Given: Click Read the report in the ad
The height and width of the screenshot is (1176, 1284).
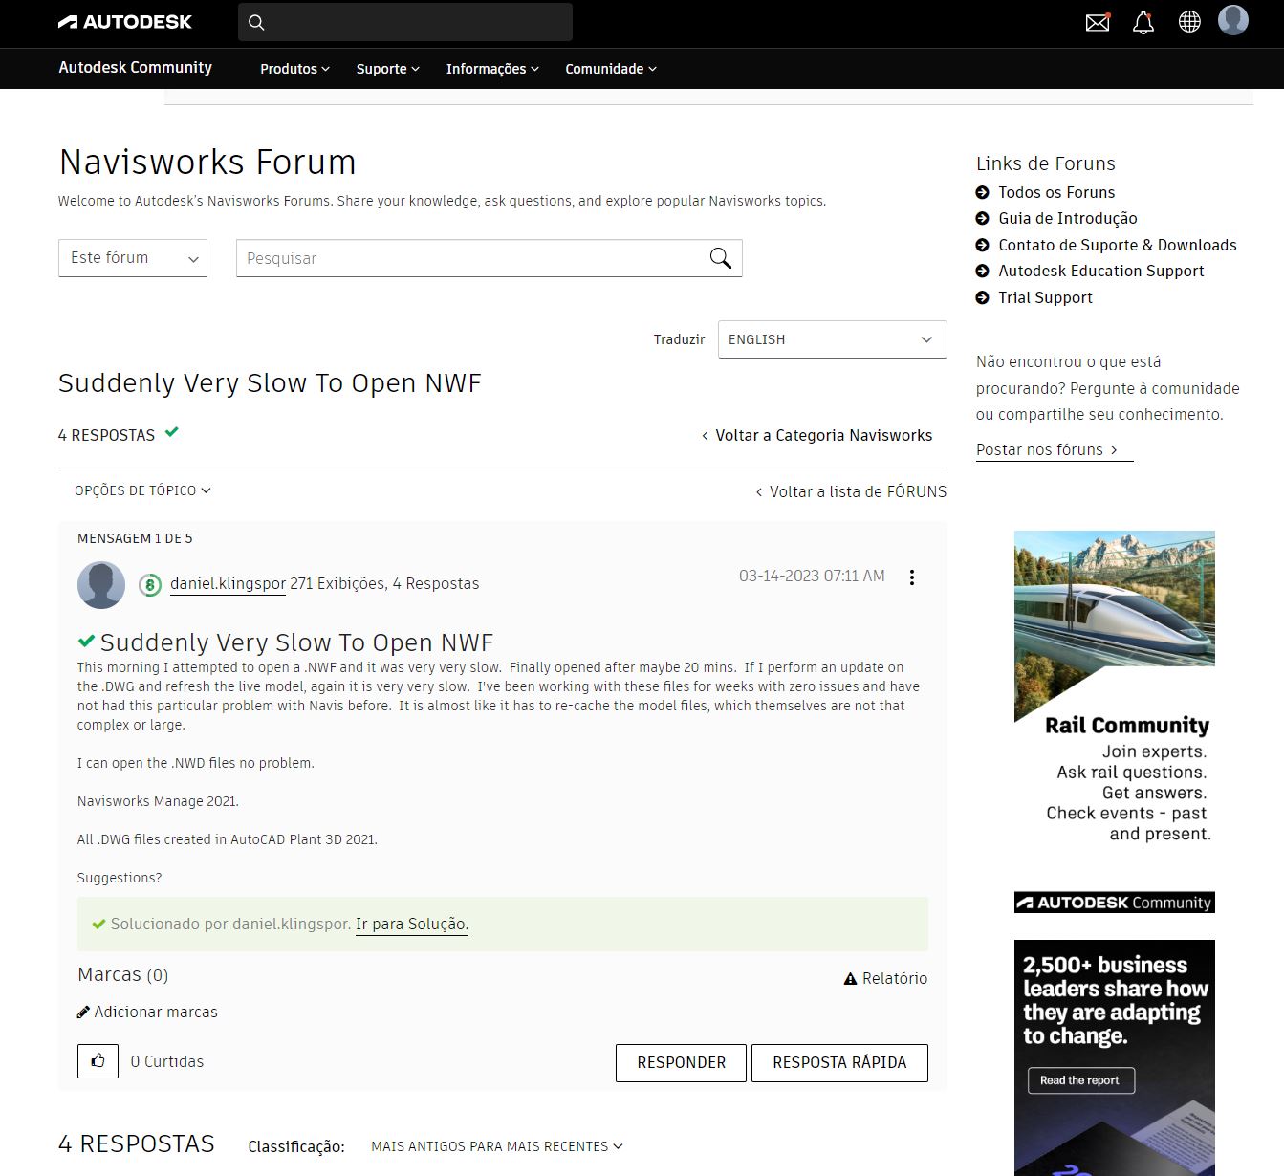Looking at the screenshot, I should (1079, 1079).
